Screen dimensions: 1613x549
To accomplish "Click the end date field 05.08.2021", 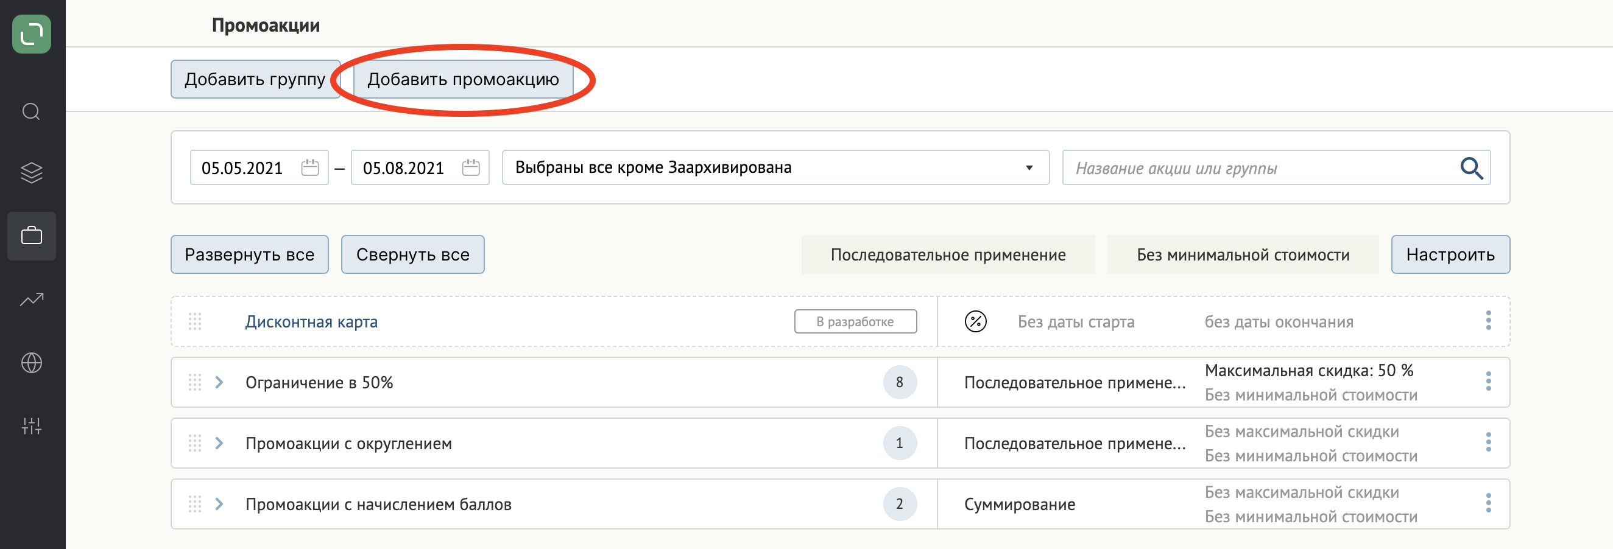I will point(420,168).
